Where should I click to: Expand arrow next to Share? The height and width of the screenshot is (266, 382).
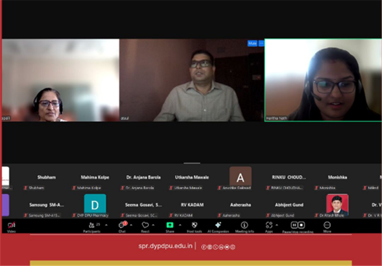(180, 225)
